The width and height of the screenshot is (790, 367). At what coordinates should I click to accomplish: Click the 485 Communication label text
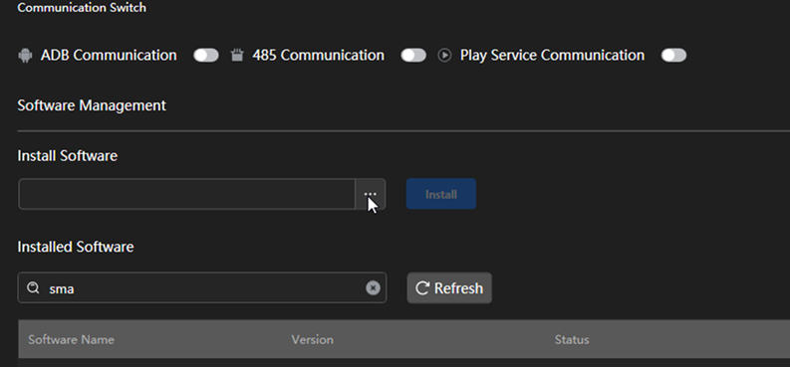point(319,56)
